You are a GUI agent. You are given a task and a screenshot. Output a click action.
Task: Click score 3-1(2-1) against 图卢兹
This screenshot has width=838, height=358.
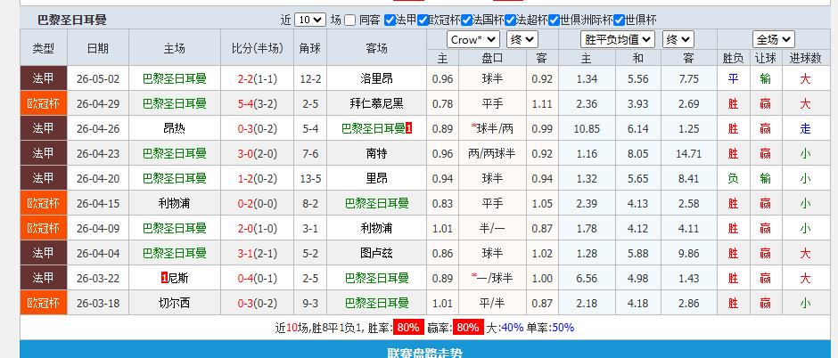(257, 253)
